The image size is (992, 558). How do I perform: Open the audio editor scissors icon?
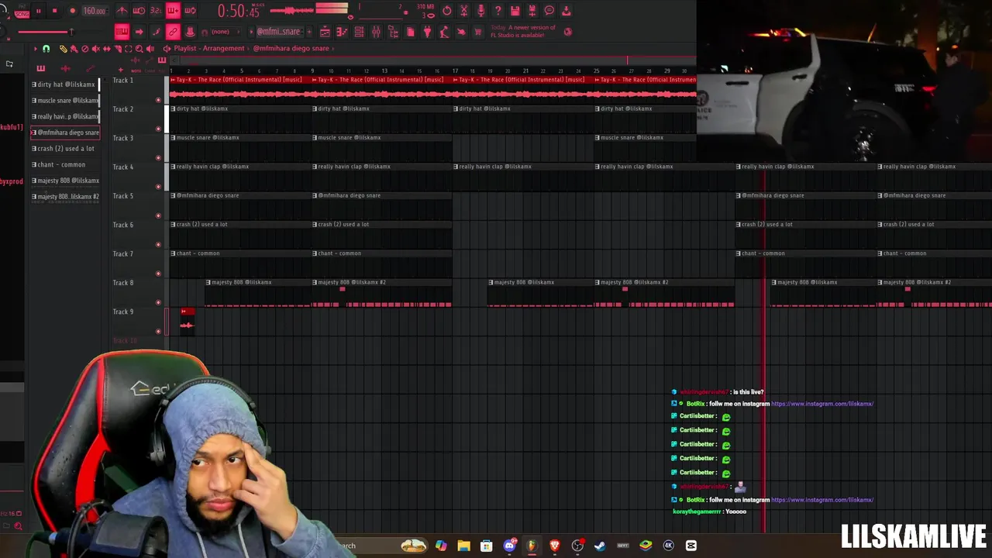[x=463, y=11]
